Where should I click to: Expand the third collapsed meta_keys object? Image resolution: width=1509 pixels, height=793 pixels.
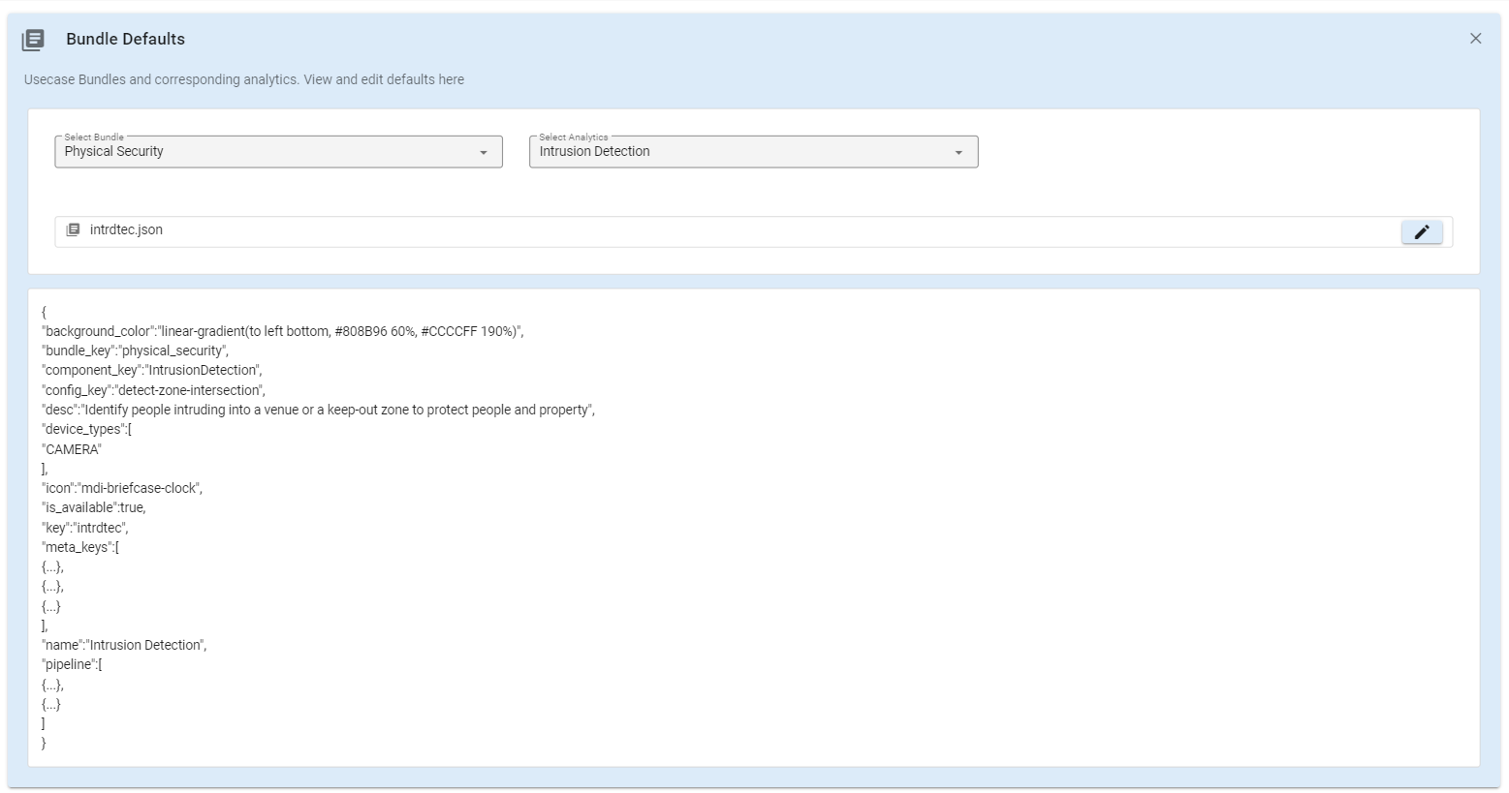(50, 605)
